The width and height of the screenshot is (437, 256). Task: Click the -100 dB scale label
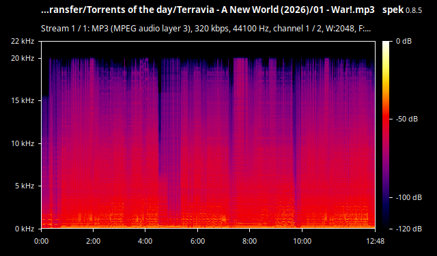pyautogui.click(x=409, y=197)
